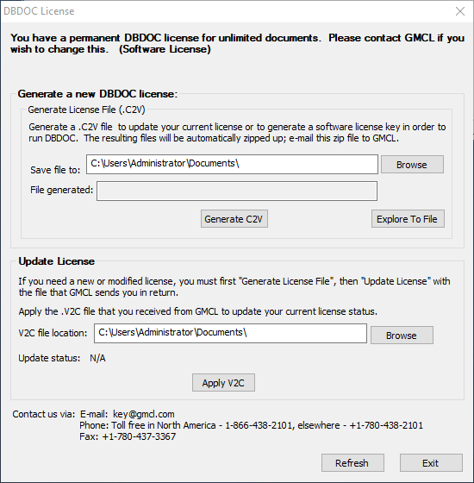Open Explore To File
The width and height of the screenshot is (474, 483).
(408, 219)
